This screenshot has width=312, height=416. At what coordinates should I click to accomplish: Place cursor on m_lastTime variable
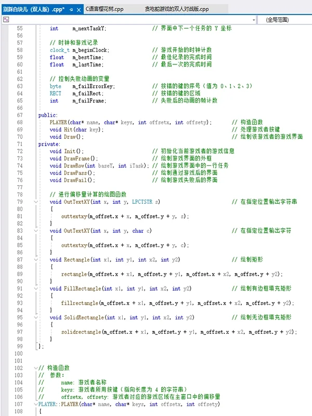pos(88,64)
